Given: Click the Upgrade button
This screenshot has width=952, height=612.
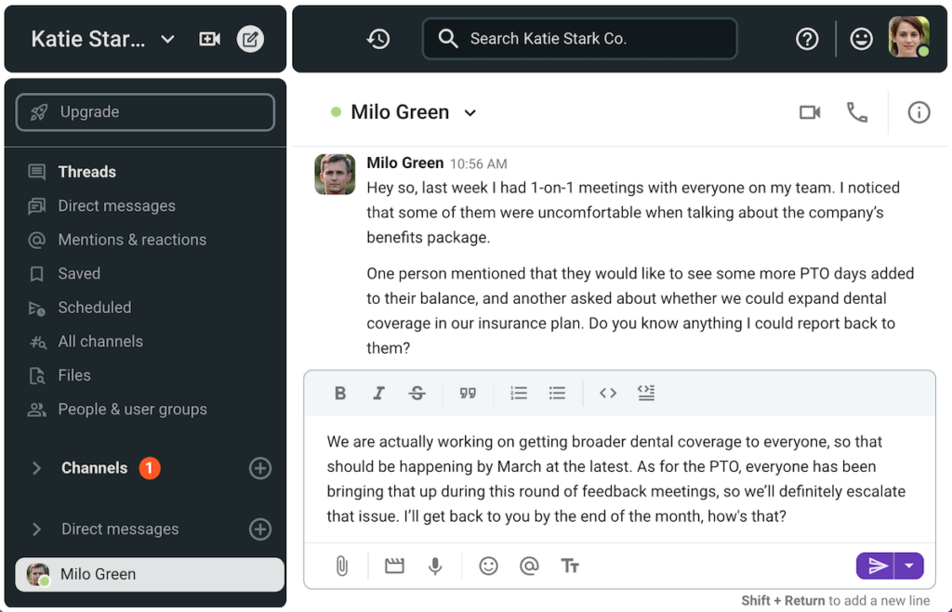Looking at the screenshot, I should (x=145, y=112).
